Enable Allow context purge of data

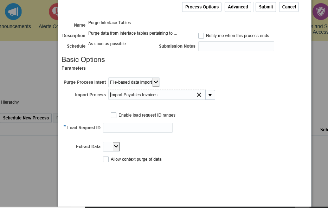106,159
